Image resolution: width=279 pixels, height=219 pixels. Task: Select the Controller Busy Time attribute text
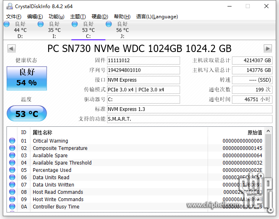point(56,207)
